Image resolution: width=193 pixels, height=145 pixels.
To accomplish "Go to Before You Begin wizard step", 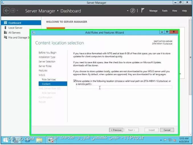I will coord(48,53).
